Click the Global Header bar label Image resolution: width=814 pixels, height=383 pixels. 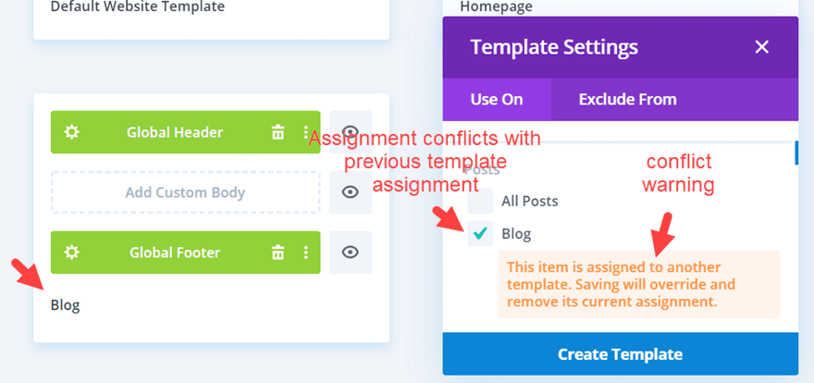(x=175, y=132)
